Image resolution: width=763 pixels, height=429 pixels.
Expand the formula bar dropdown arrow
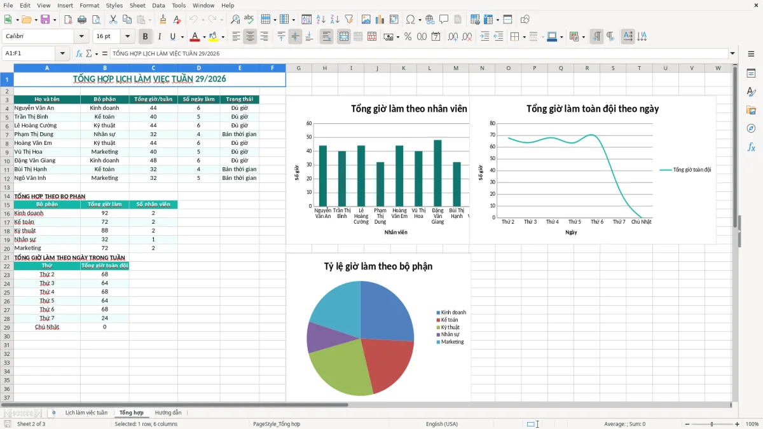point(732,53)
